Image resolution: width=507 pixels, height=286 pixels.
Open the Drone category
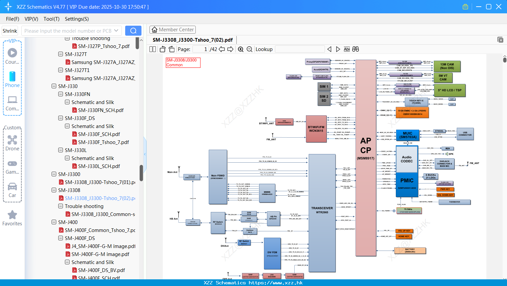tap(12, 143)
